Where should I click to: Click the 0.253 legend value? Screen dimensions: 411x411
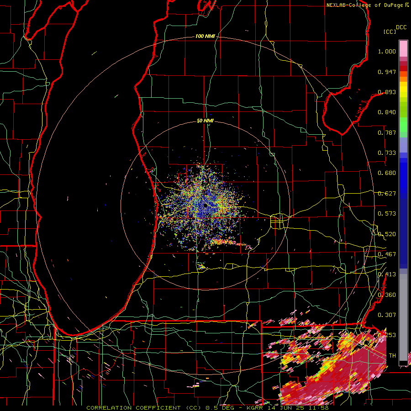coord(387,335)
